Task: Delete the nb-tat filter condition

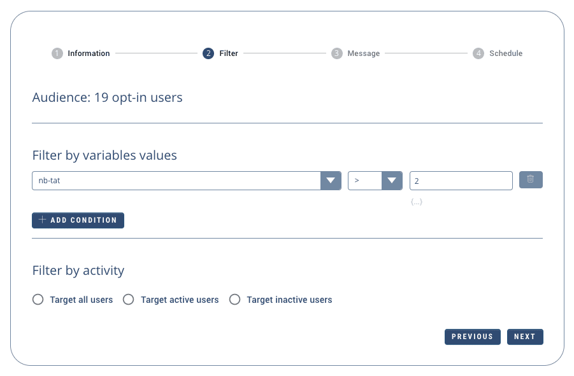Action: tap(531, 180)
